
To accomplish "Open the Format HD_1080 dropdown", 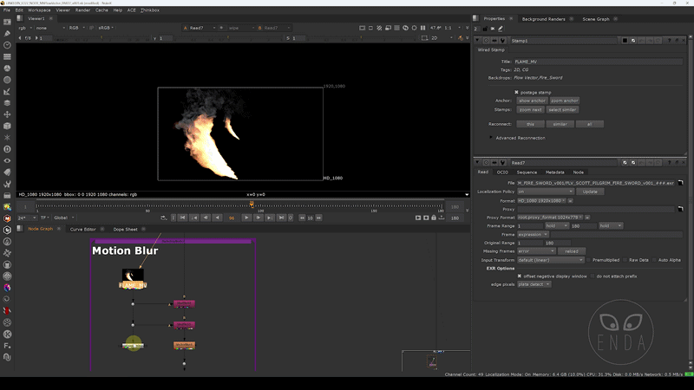I will click(x=542, y=201).
